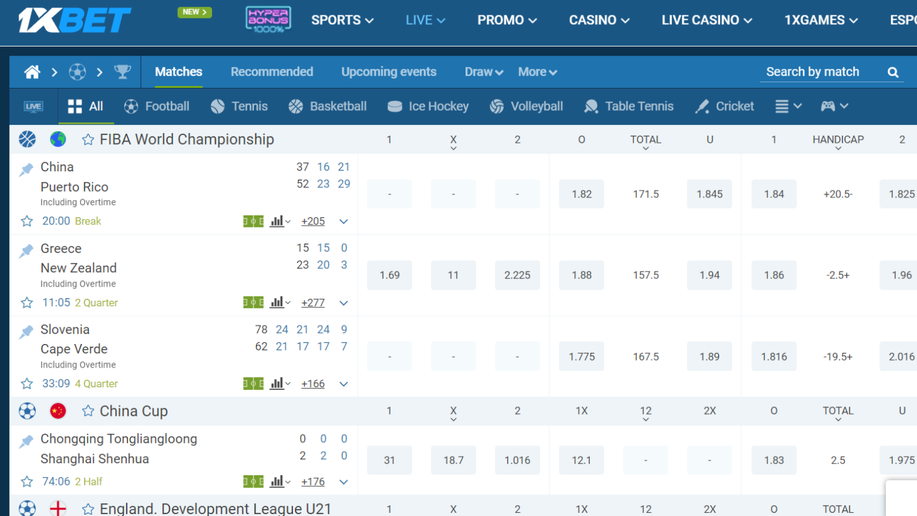Screen dimensions: 917x516
Task: Open +277 markets for Greece vs New Zealand
Action: 313,303
